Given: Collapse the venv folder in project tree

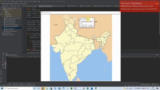Looking at the screenshot, I should [x=3, y=9].
